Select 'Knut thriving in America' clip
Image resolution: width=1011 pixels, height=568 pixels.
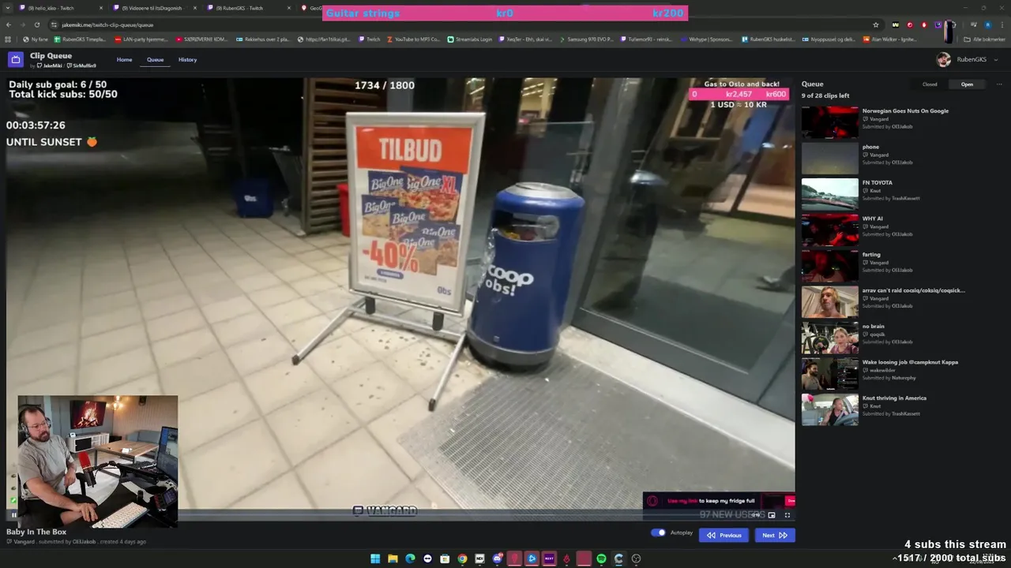[x=894, y=398]
